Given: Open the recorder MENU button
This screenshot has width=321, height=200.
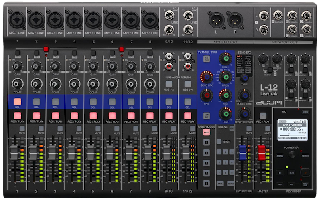Looking at the screenshot, I should [280, 156].
